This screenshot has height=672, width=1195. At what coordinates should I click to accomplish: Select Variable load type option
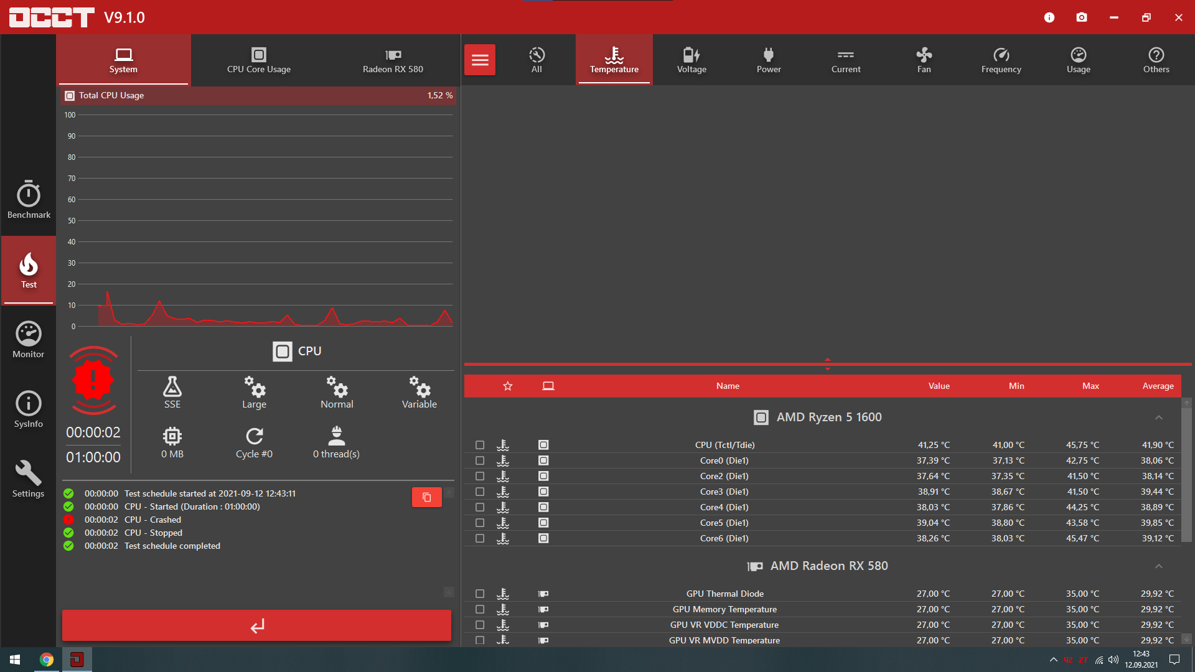419,392
